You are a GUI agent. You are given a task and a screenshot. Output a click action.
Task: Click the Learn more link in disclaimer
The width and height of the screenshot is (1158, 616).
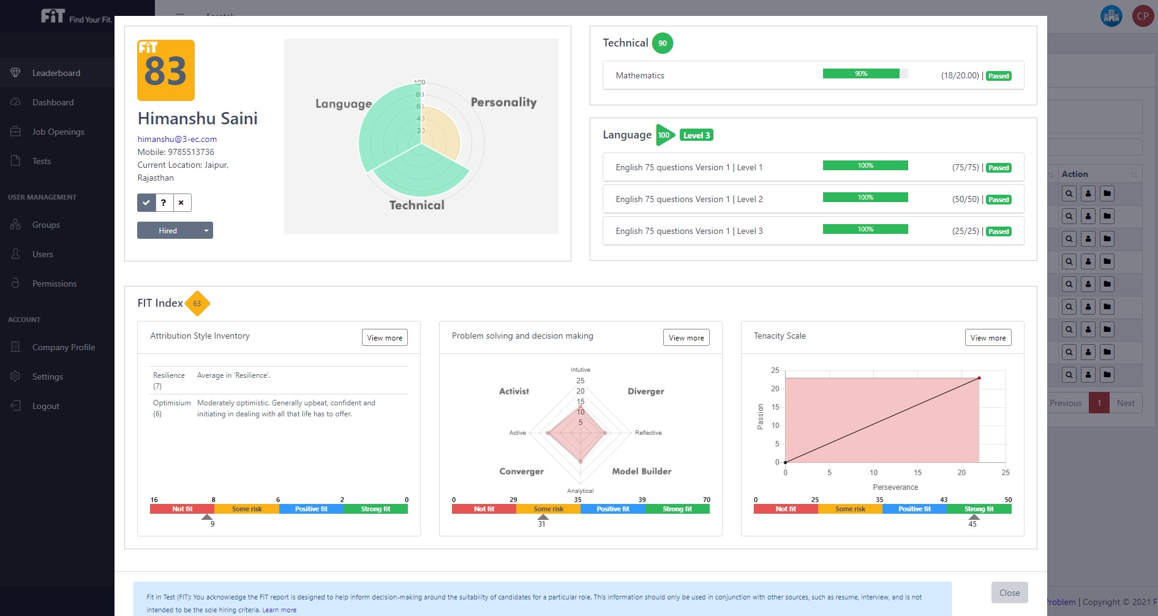(x=279, y=610)
